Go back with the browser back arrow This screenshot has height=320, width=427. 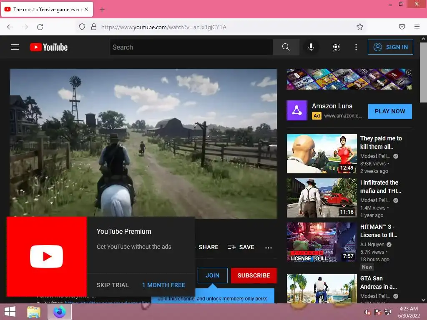coord(10,27)
